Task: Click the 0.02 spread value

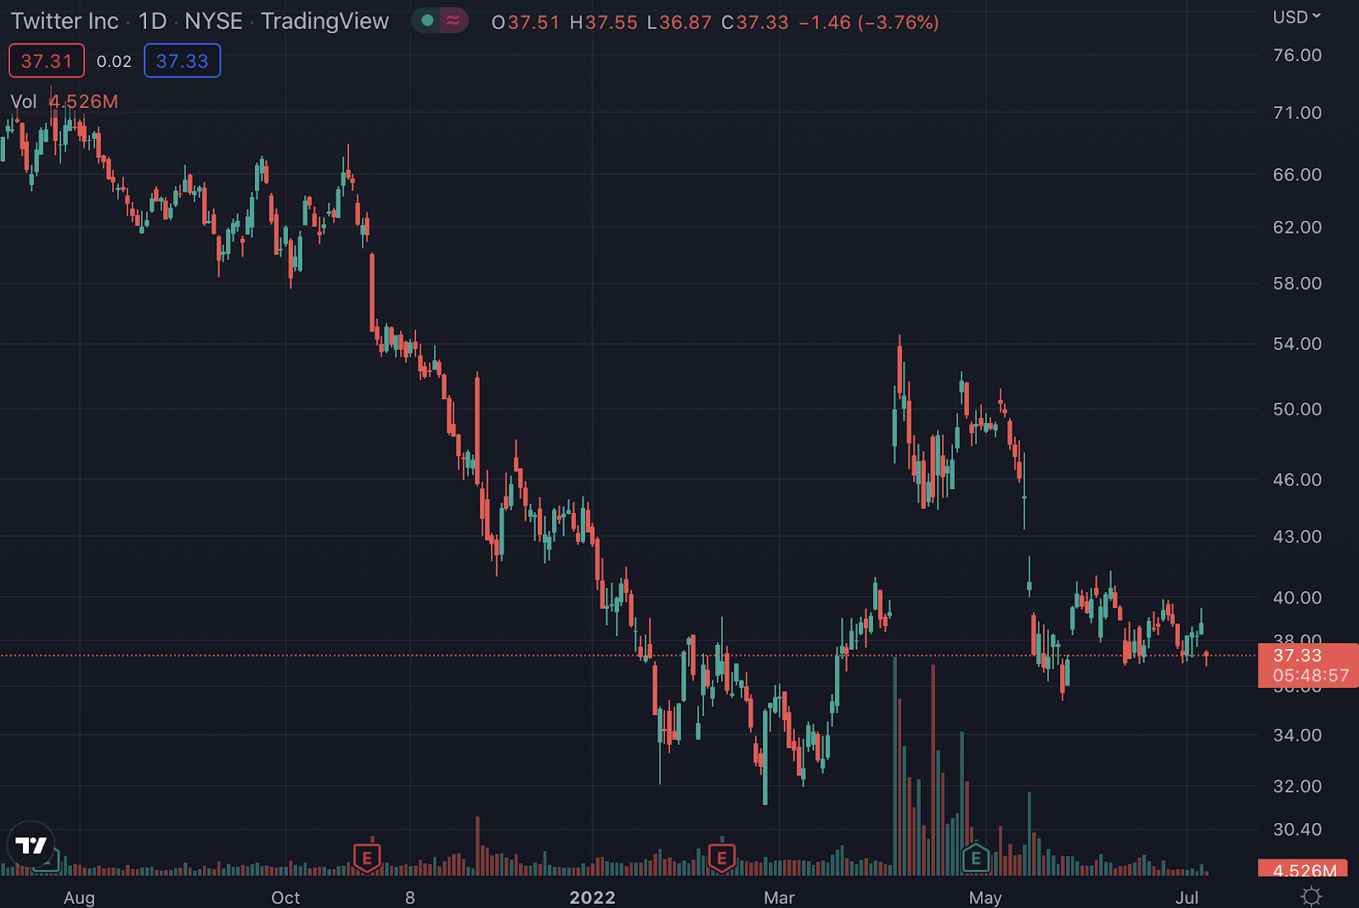Action: [x=114, y=61]
